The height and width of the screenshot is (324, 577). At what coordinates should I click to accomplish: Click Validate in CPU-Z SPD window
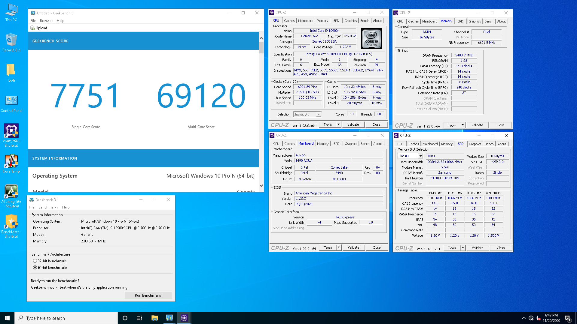point(478,248)
